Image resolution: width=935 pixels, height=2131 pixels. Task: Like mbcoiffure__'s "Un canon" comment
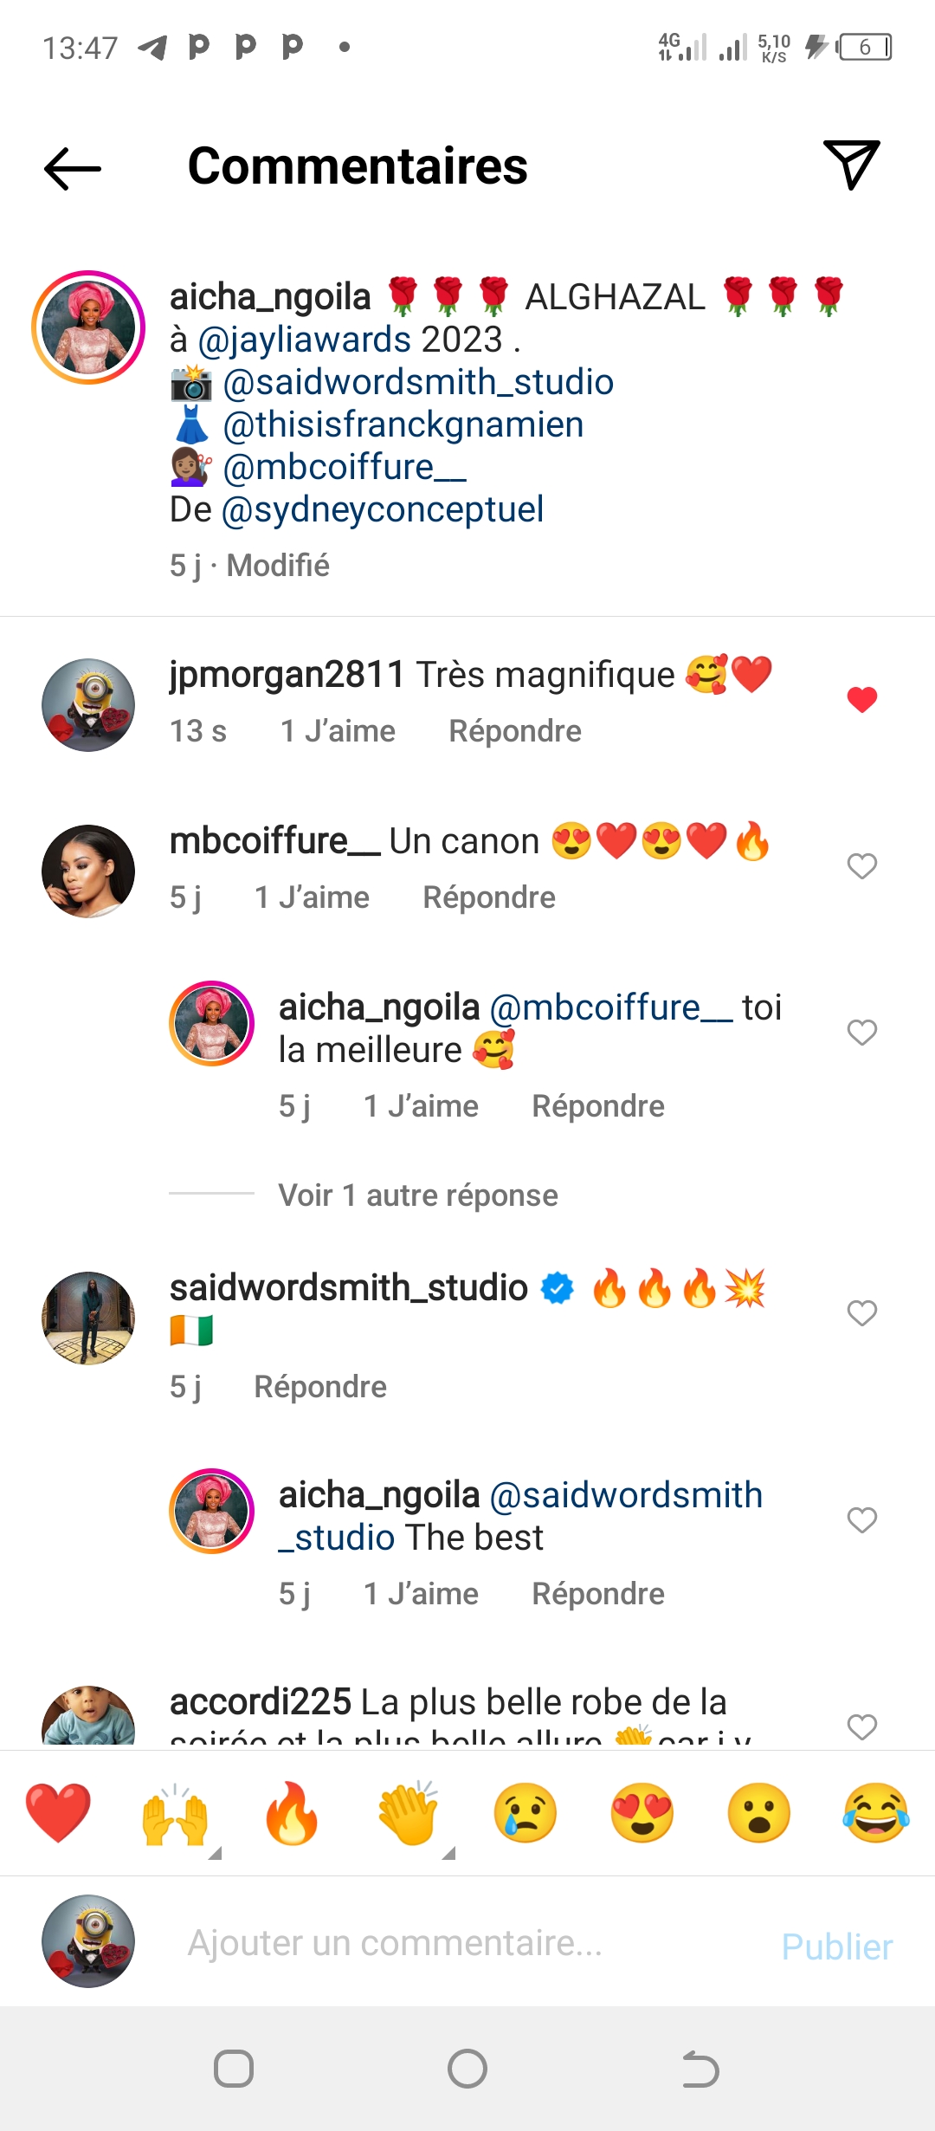click(x=861, y=865)
